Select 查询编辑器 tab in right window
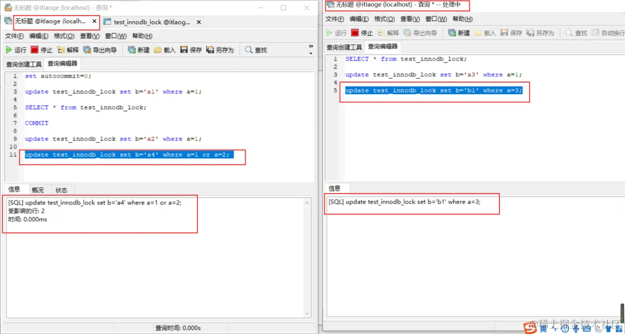The image size is (625, 334). [383, 47]
